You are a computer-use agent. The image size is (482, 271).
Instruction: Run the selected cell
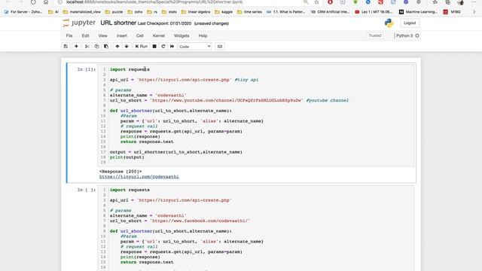point(141,47)
